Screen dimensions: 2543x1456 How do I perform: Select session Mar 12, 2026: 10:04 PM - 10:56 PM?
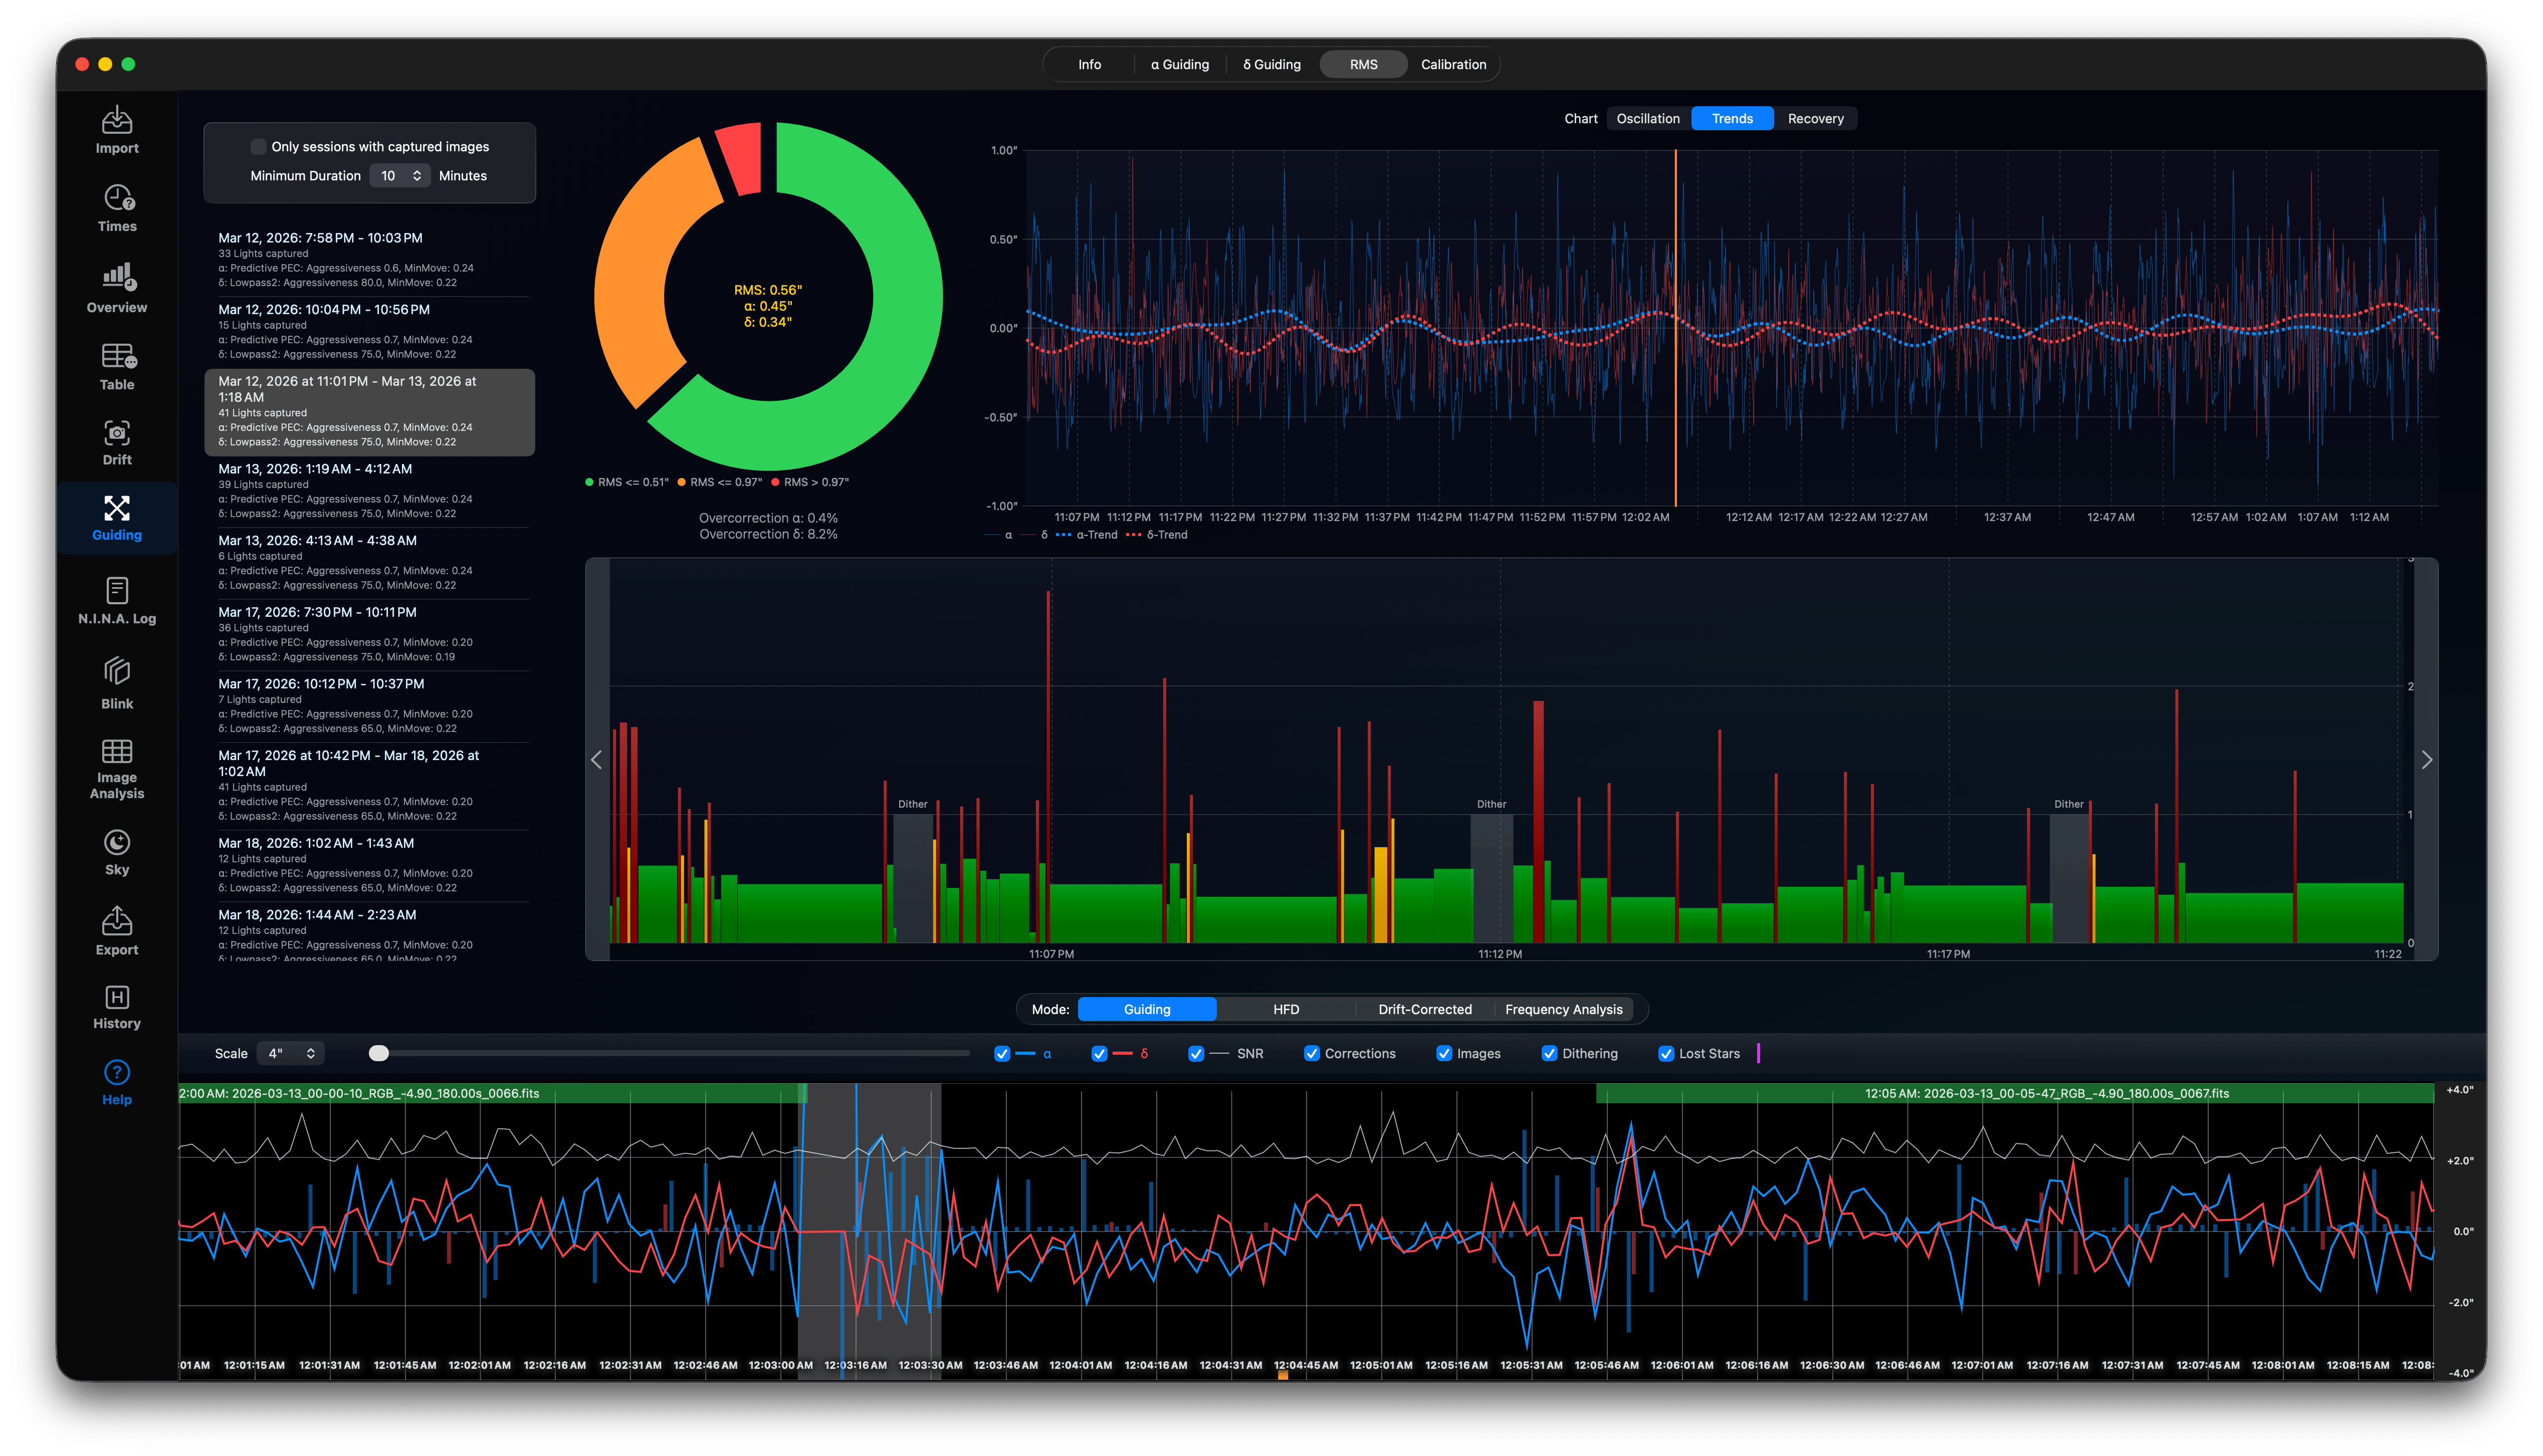(369, 332)
